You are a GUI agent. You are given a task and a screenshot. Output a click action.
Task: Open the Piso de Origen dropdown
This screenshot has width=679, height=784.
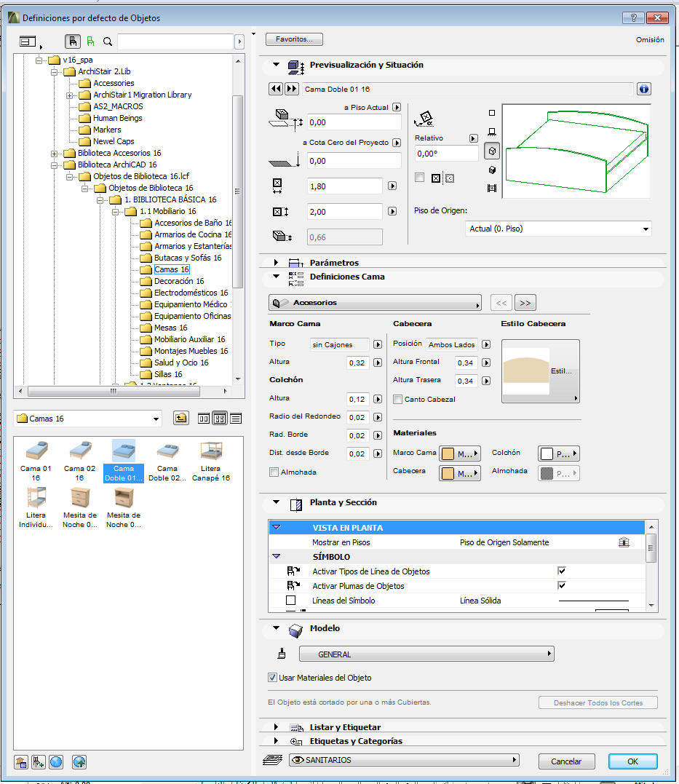[557, 229]
